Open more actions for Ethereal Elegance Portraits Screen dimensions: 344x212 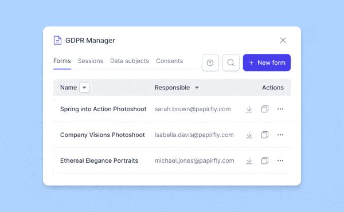click(280, 160)
